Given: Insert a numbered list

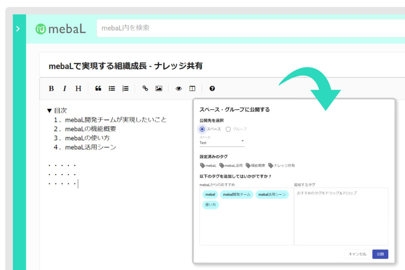Looking at the screenshot, I should coord(125,89).
